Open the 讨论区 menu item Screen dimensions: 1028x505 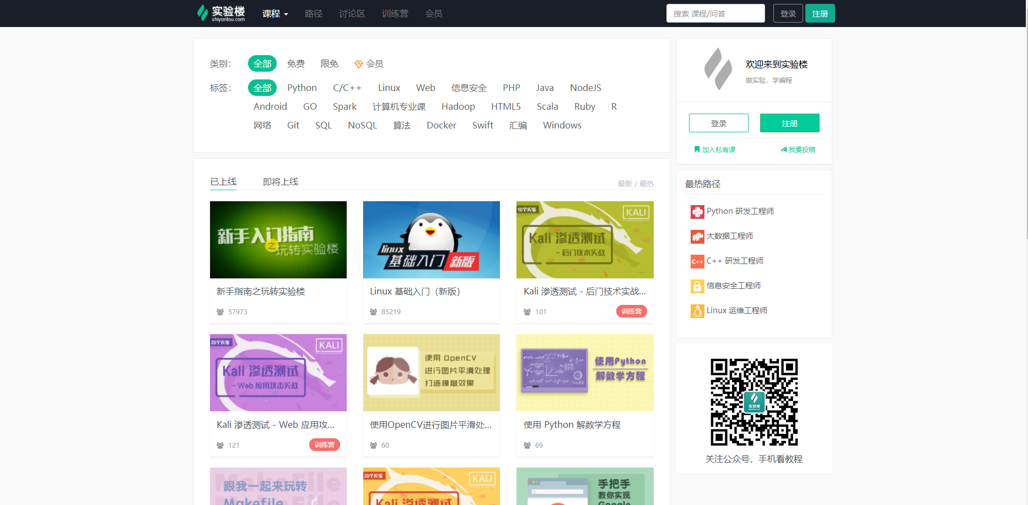point(352,13)
